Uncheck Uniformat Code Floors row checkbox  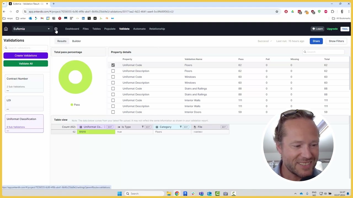pos(113,65)
